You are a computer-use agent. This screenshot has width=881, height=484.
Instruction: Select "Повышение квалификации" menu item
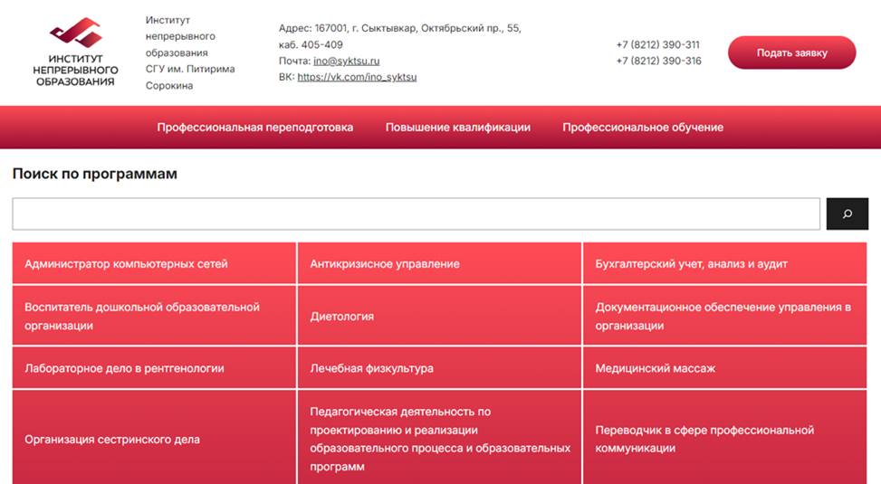pyautogui.click(x=457, y=128)
